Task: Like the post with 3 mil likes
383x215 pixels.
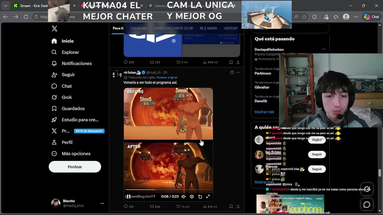Action: click(178, 62)
